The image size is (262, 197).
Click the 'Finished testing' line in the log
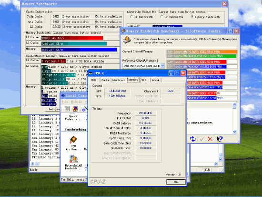46,157
